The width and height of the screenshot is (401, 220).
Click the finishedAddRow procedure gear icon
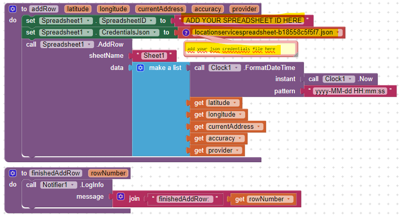pos(13,173)
